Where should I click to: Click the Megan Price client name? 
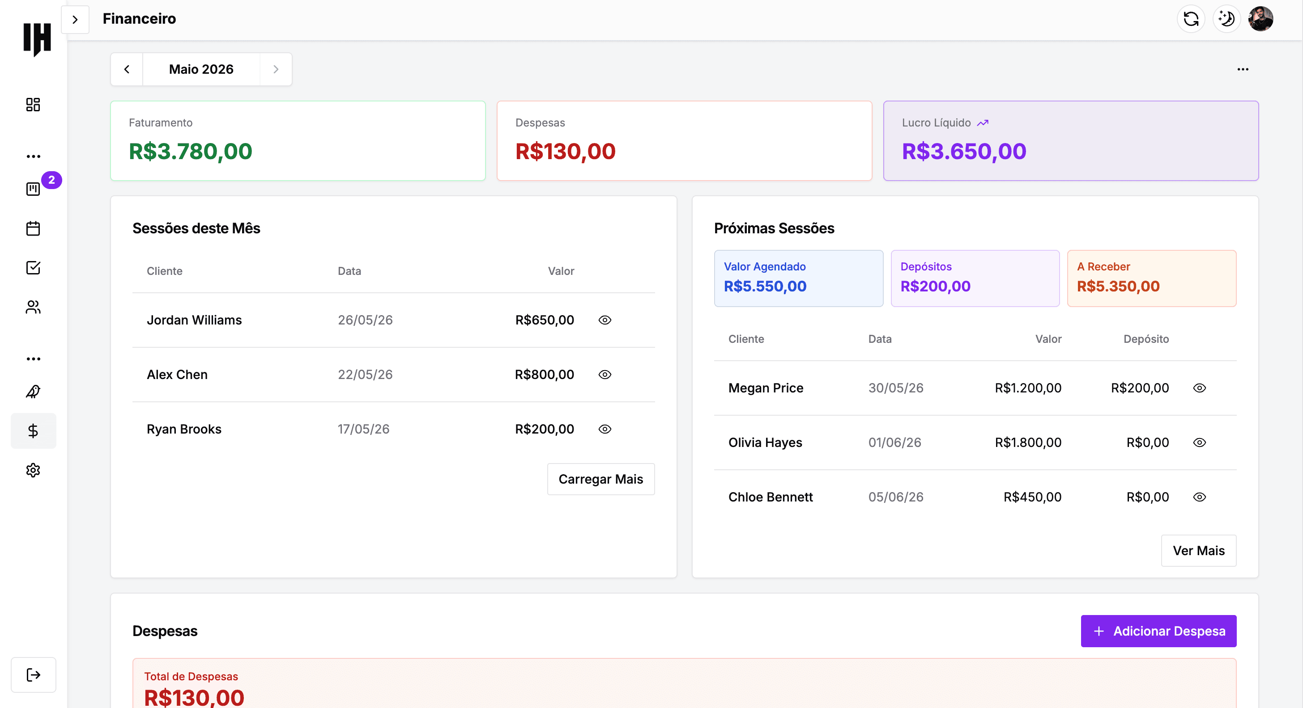tap(766, 388)
